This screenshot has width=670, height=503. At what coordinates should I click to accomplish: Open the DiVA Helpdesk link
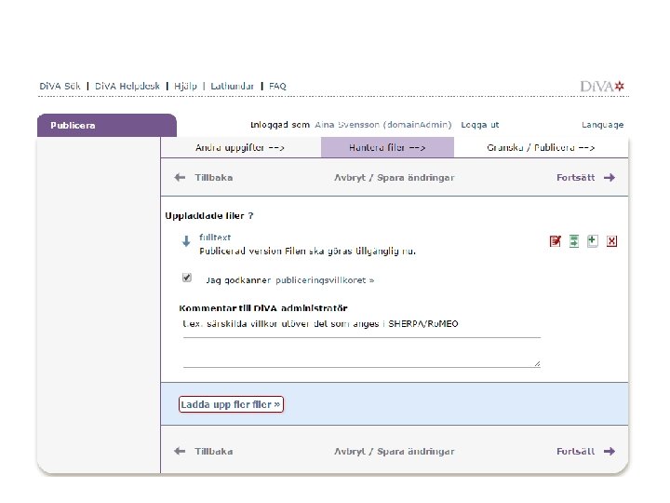(x=127, y=86)
